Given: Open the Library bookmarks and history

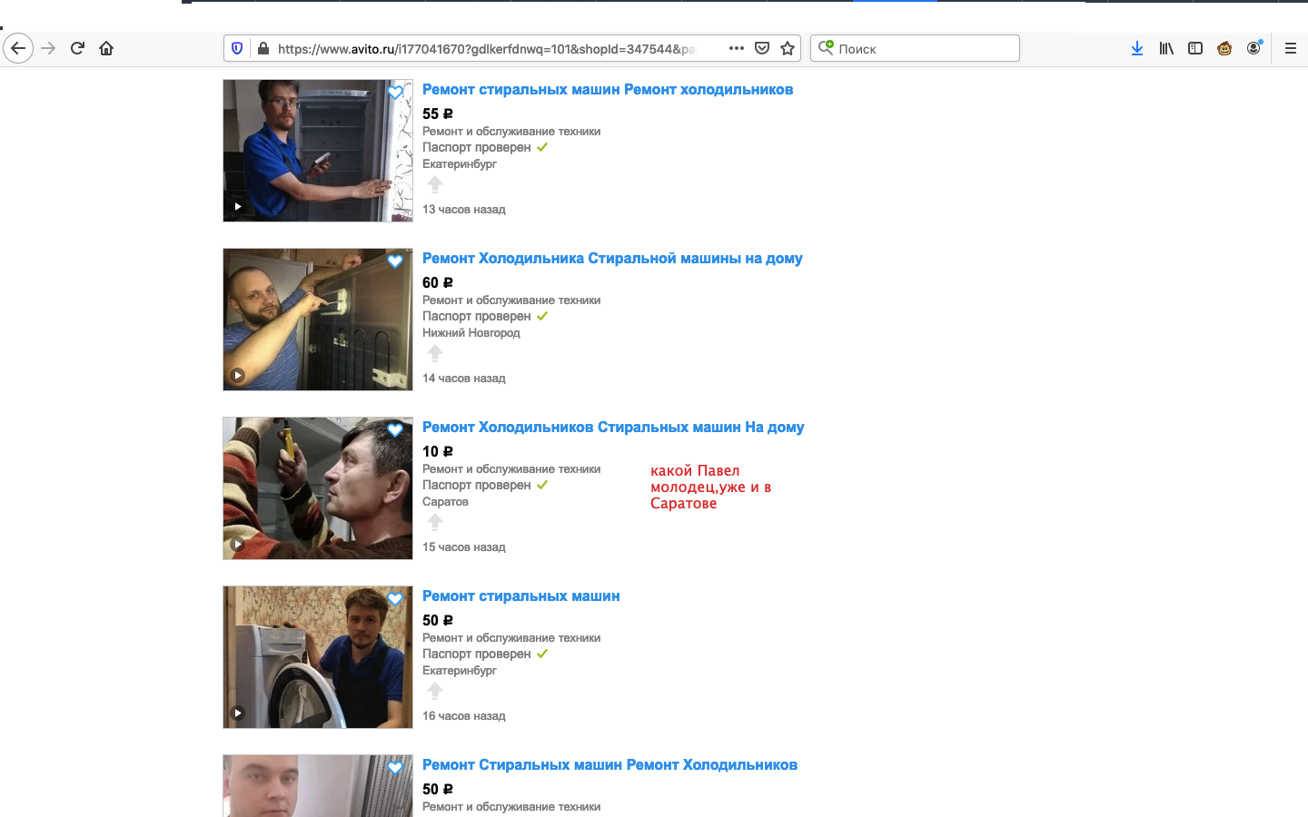Looking at the screenshot, I should [x=1166, y=48].
